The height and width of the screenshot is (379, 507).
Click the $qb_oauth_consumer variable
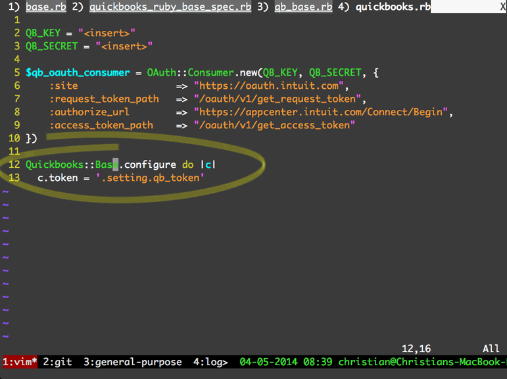78,72
